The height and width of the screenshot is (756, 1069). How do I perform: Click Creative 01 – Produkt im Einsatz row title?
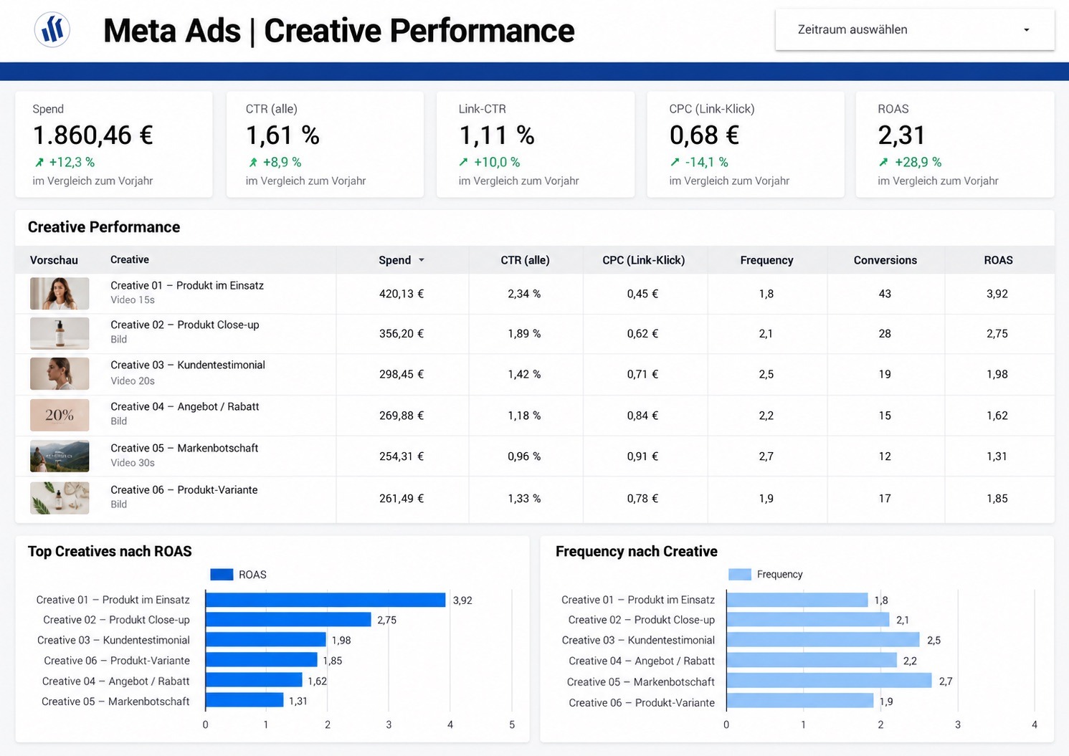(187, 285)
